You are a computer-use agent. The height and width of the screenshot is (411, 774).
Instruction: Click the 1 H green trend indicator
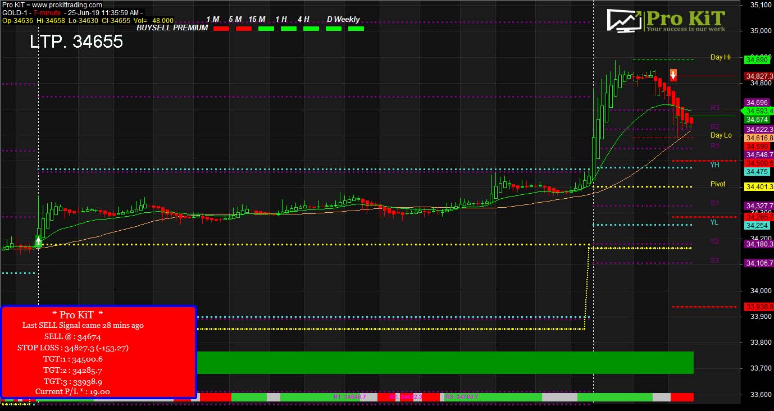click(x=289, y=28)
